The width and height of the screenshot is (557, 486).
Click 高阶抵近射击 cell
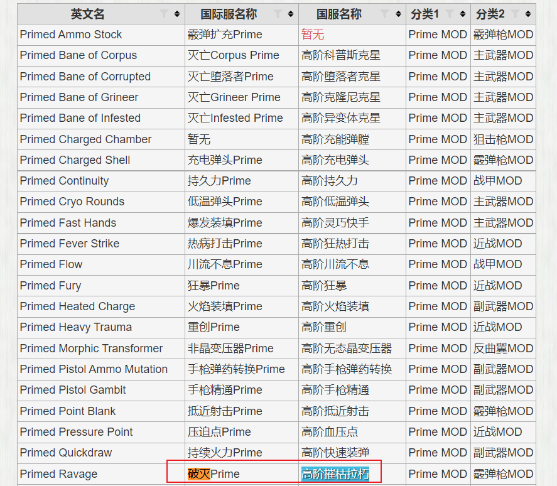tap(352, 411)
